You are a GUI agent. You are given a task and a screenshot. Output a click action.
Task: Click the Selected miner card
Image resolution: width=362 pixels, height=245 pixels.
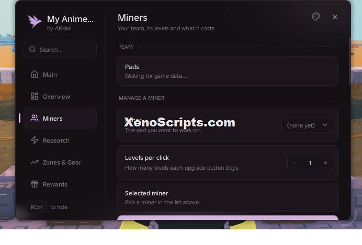[228, 197]
